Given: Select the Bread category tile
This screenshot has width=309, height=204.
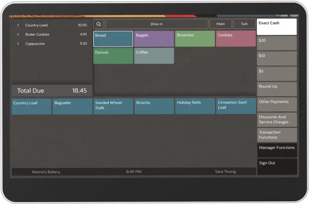Looking at the screenshot, I should (113, 39).
